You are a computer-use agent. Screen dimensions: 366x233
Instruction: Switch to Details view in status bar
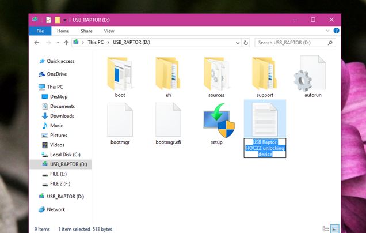(326, 228)
